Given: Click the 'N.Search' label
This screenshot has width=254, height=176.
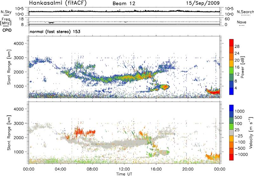Looking at the screenshot, I should click(245, 12).
